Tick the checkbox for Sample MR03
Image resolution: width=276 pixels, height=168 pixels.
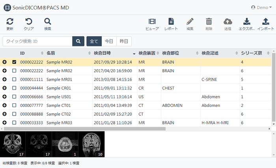point(14,123)
